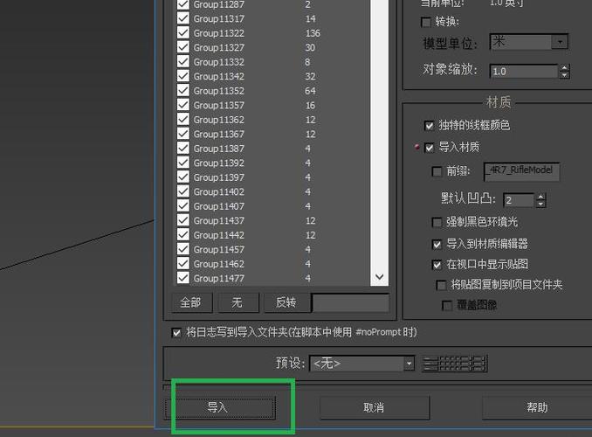
Task: Click the 无 (None) button
Action: coord(238,302)
